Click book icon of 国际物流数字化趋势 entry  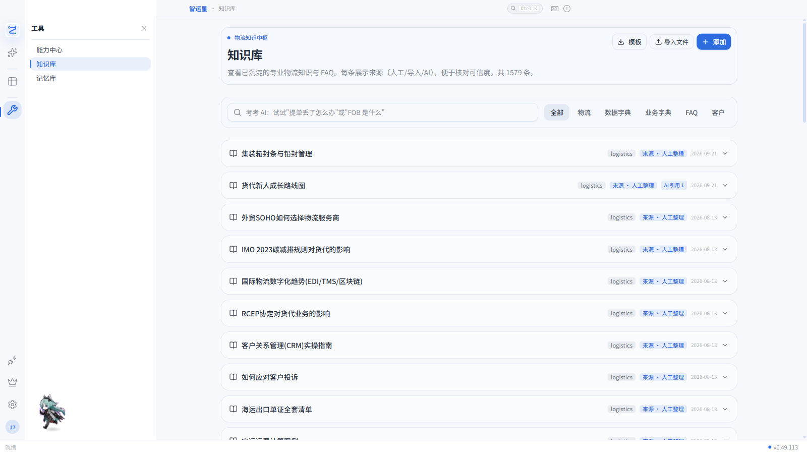tap(234, 281)
